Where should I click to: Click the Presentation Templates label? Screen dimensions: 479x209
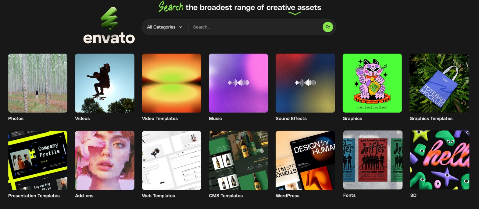click(34, 196)
